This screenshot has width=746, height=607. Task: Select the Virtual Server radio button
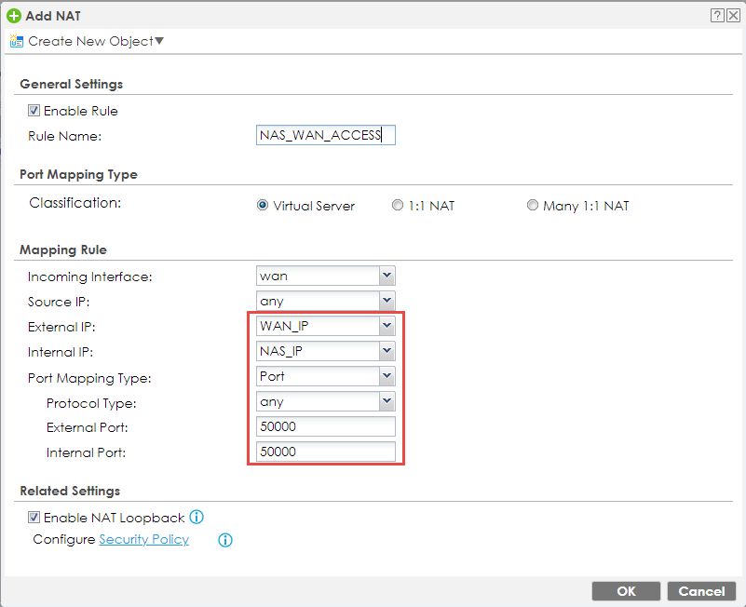[263, 206]
